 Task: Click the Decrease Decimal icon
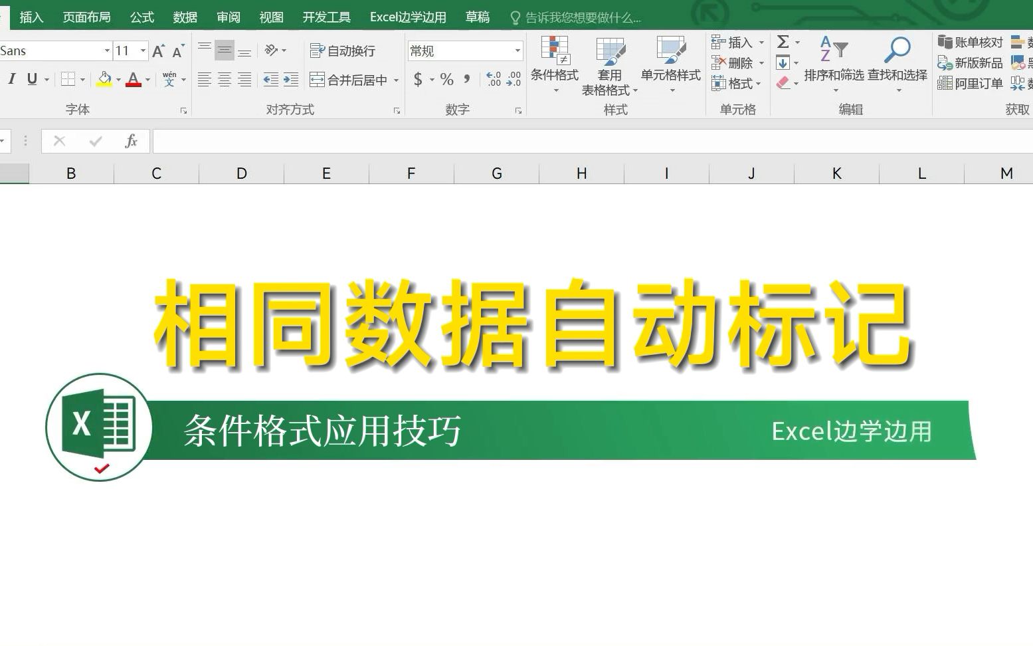tap(514, 80)
